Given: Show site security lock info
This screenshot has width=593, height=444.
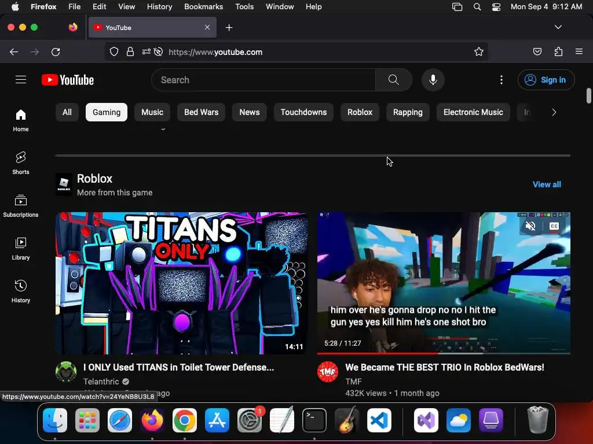Looking at the screenshot, I should point(130,51).
